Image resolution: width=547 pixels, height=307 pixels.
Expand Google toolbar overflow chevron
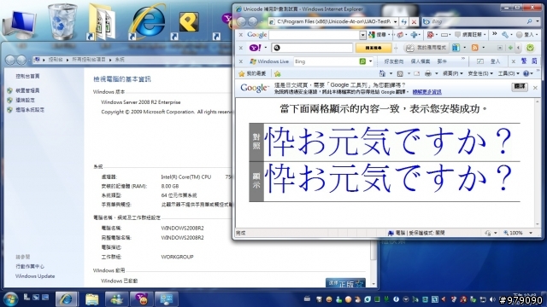494,34
